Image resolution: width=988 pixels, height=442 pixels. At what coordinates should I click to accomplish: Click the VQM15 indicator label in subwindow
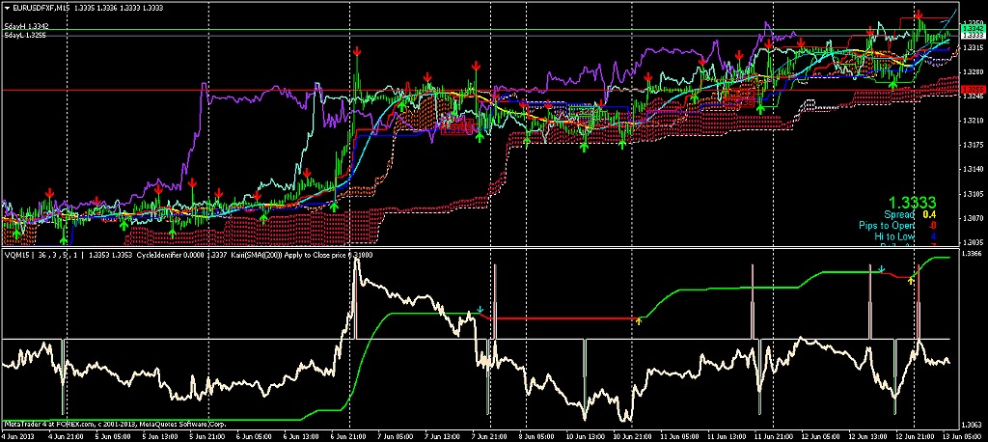coord(16,255)
